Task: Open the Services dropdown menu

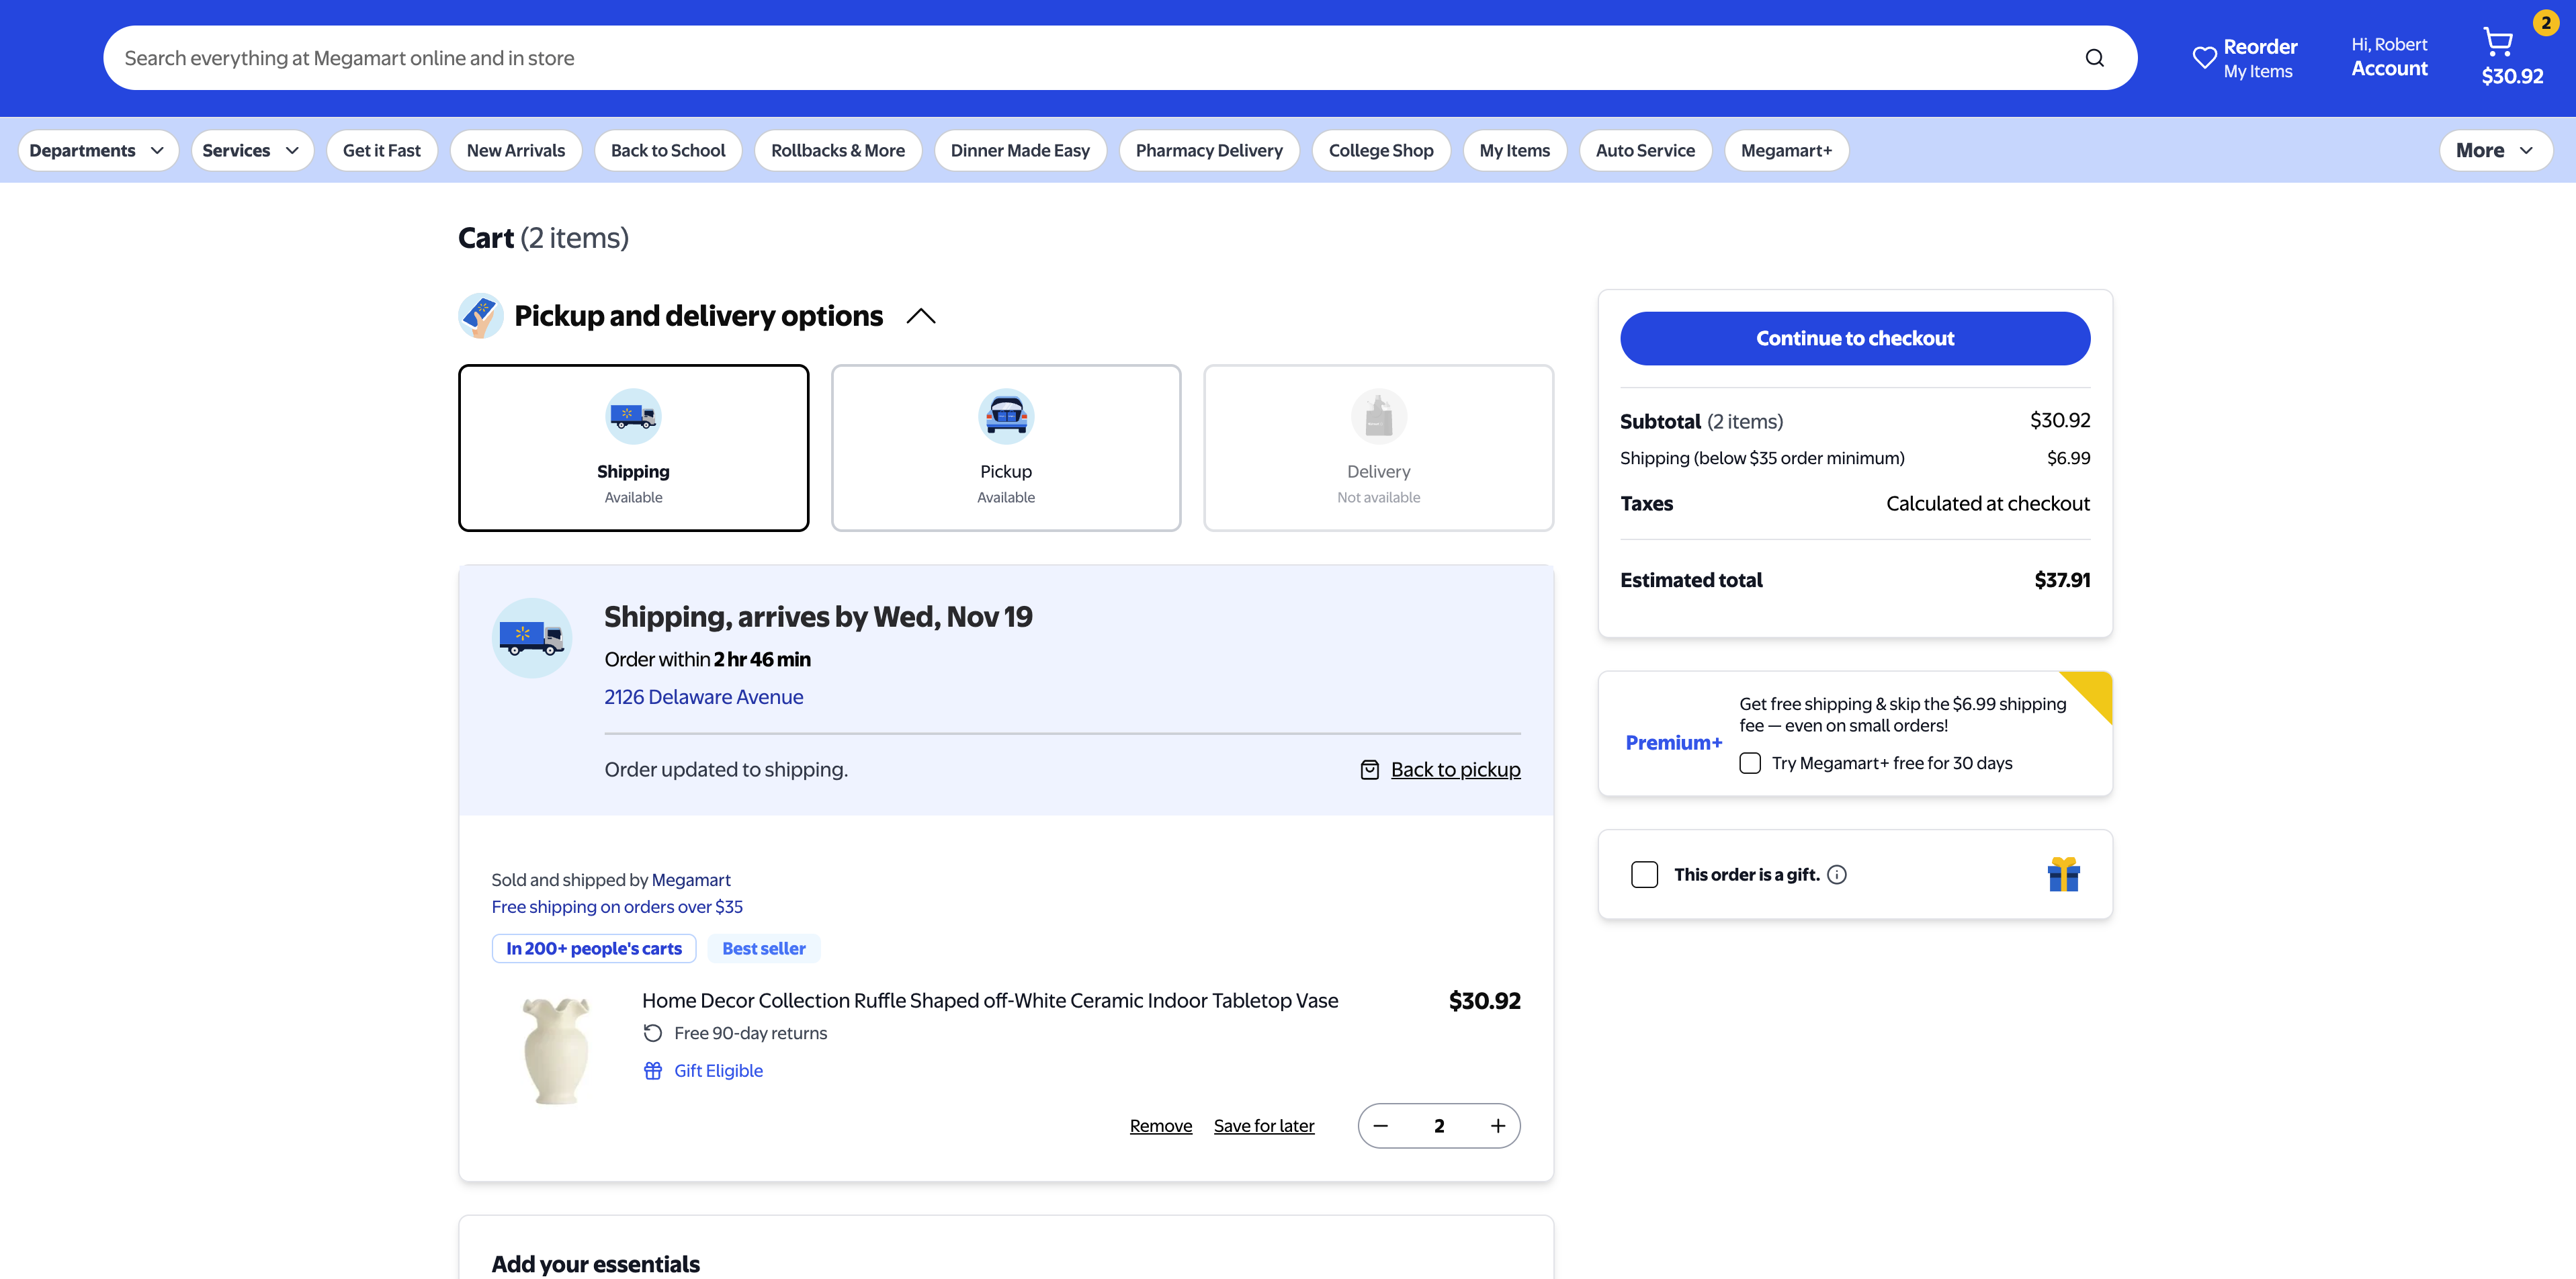Action: [x=251, y=151]
